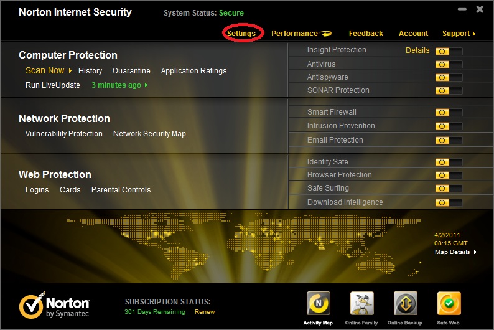Image resolution: width=494 pixels, height=330 pixels.
Task: Click the Identity Safe label
Action: 328,162
